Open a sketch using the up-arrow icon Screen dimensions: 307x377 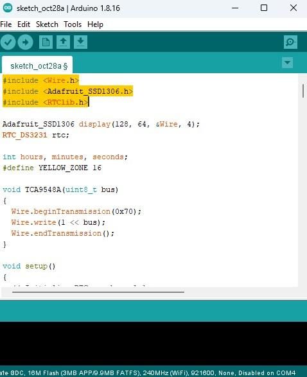[63, 42]
